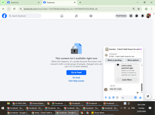The width and height of the screenshot is (155, 115).
Task: Click Mark as pending in chat
Action: click(x=114, y=60)
